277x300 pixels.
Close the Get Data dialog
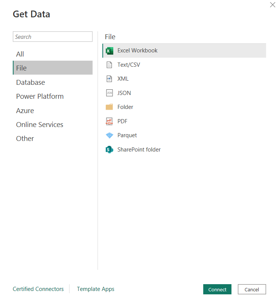click(x=272, y=5)
